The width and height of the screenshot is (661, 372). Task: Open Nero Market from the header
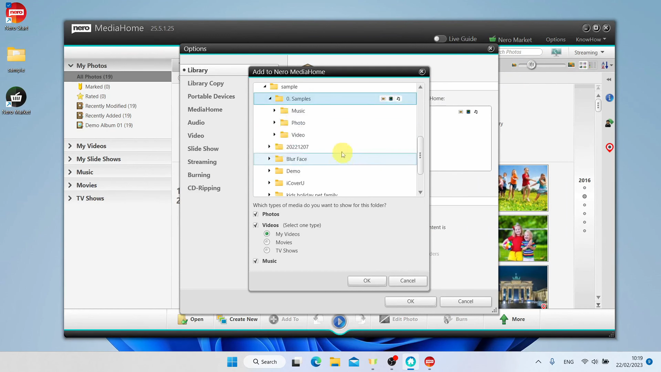(510, 40)
